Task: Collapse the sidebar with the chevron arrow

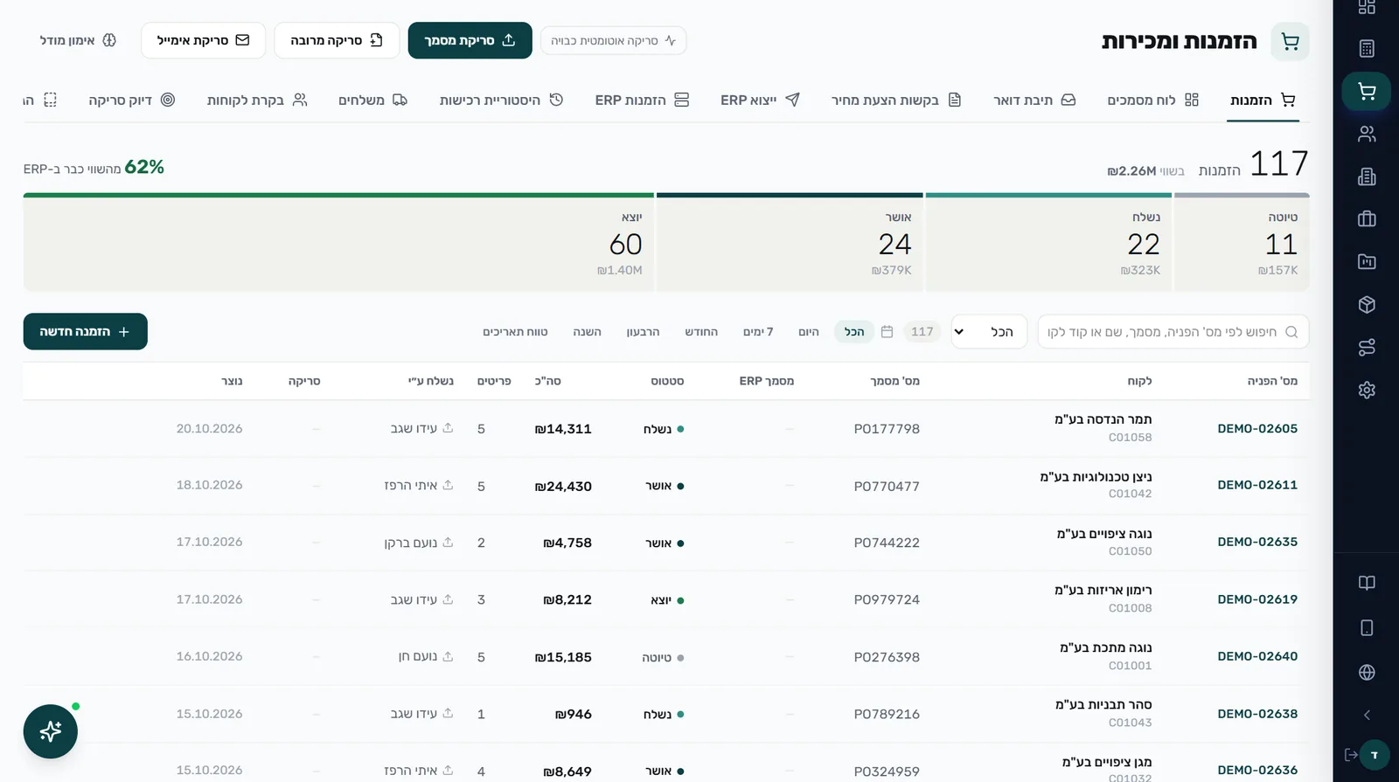Action: [1367, 715]
